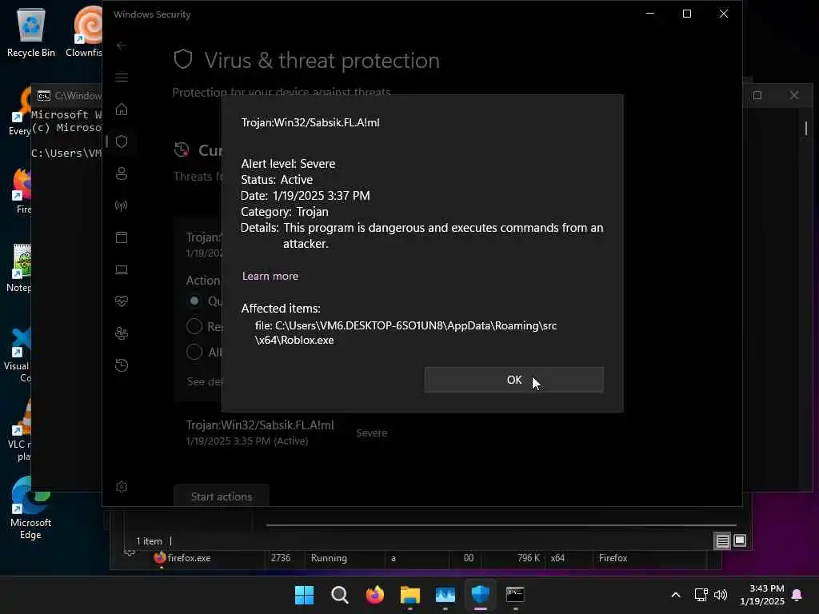Image resolution: width=819 pixels, height=614 pixels.
Task: Minimize the Windows Security window
Action: click(x=650, y=14)
